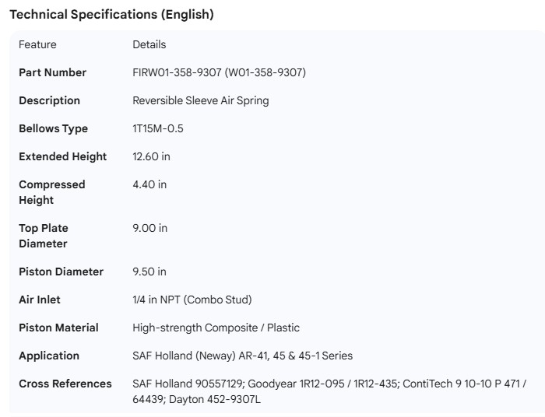This screenshot has width=545, height=417.
Task: Select the Description row label
Action: [x=49, y=100]
